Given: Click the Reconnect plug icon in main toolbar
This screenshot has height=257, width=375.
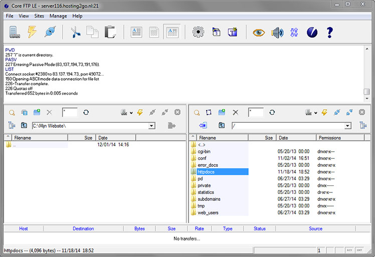Looking at the screenshot, I should 50,32.
